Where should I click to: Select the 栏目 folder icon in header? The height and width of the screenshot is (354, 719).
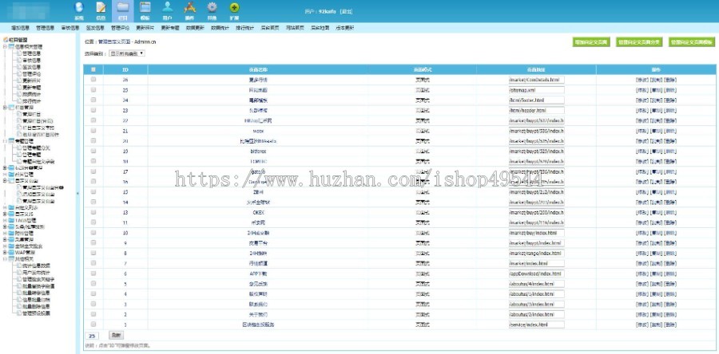tap(122, 8)
